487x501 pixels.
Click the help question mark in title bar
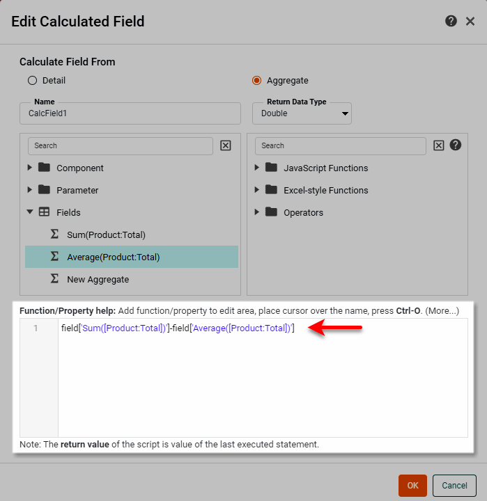pyautogui.click(x=451, y=21)
